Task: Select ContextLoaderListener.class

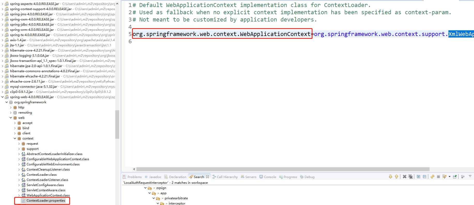Action: click(47, 180)
